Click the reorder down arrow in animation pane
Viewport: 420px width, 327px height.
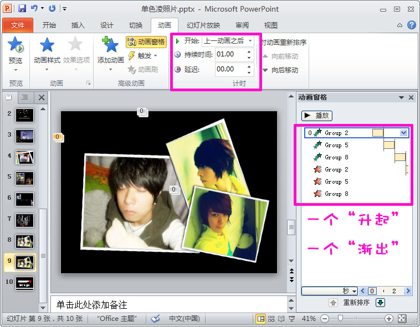381,303
